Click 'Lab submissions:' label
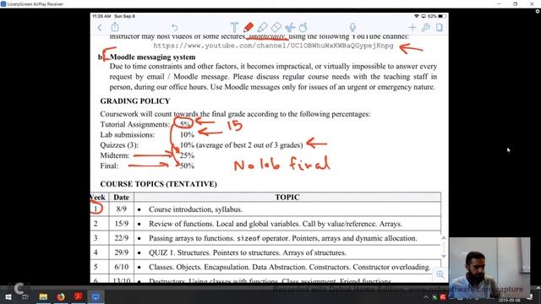 tap(128, 135)
